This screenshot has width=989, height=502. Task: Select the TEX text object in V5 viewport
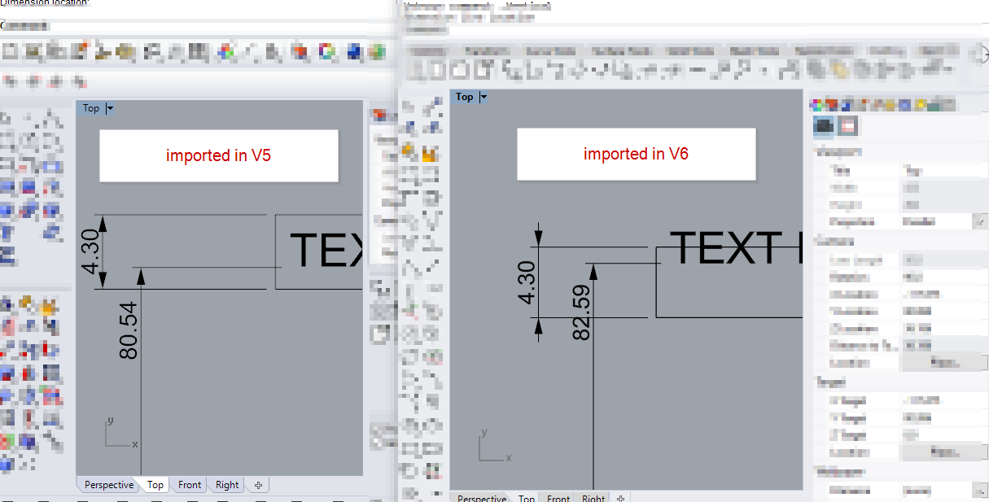click(x=326, y=250)
